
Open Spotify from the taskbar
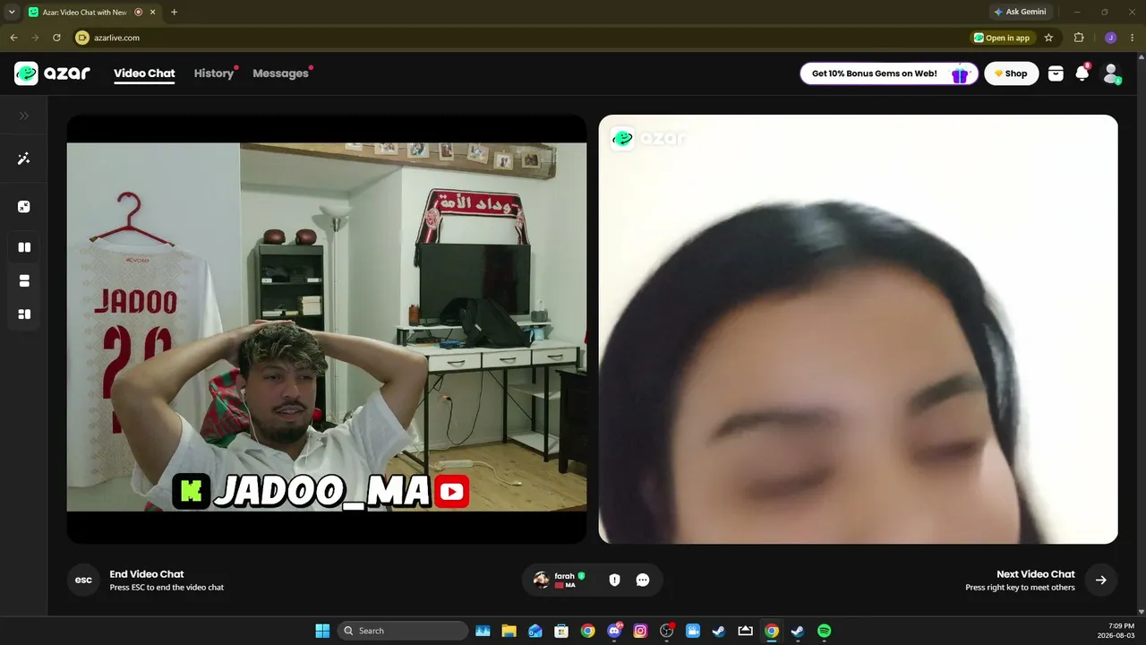[824, 631]
